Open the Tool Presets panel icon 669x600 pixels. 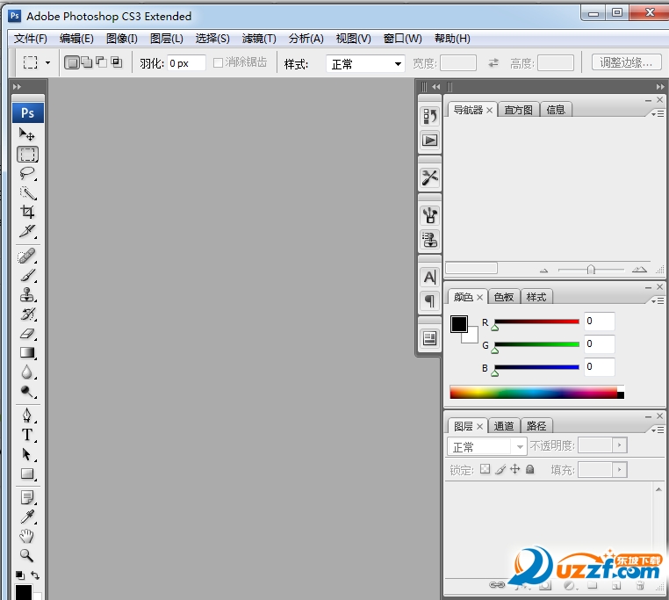coord(429,177)
